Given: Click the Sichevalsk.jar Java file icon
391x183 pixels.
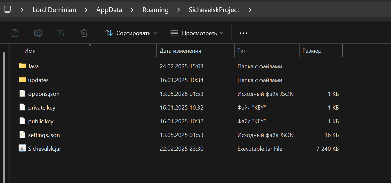Looking at the screenshot, I should tap(22, 149).
